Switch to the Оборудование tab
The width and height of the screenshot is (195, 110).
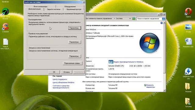[70, 6]
